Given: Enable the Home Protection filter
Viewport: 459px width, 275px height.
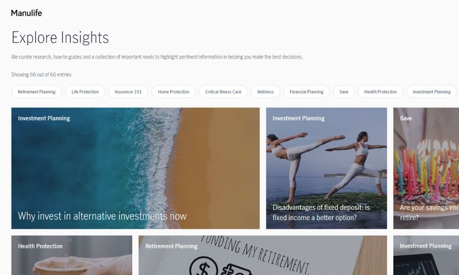Looking at the screenshot, I should pos(174,92).
